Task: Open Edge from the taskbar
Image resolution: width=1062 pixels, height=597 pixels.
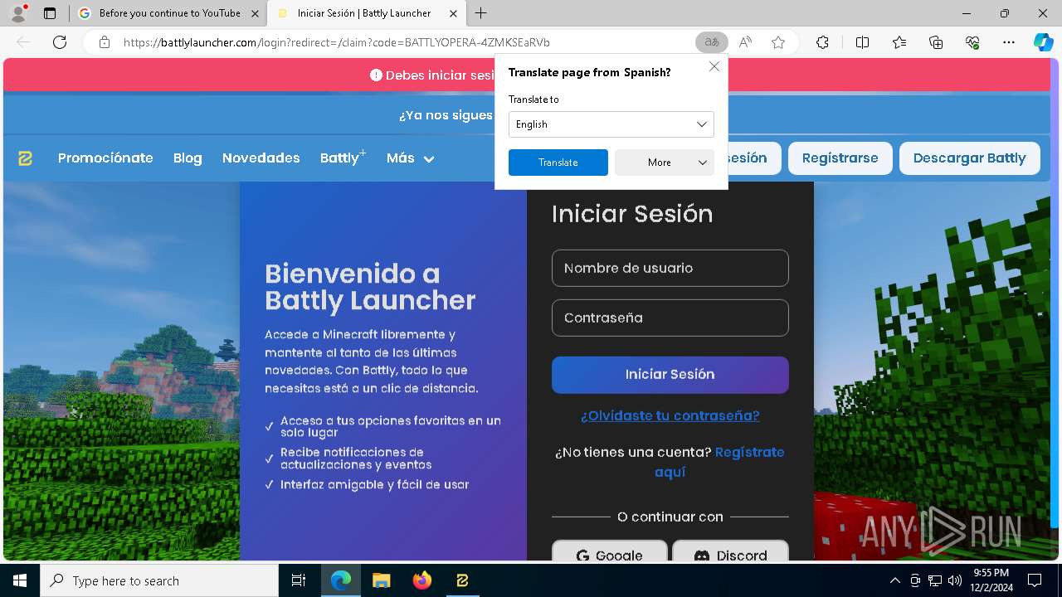Action: click(341, 580)
